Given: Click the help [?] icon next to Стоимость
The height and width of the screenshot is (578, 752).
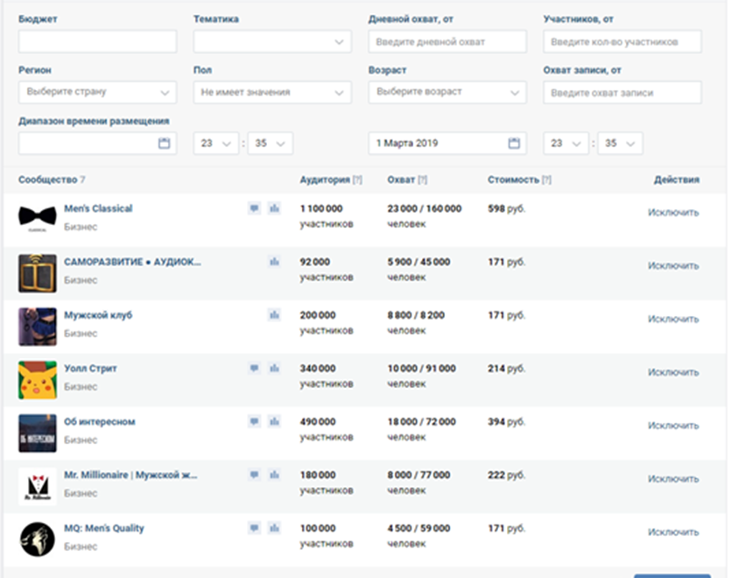Looking at the screenshot, I should tap(546, 180).
